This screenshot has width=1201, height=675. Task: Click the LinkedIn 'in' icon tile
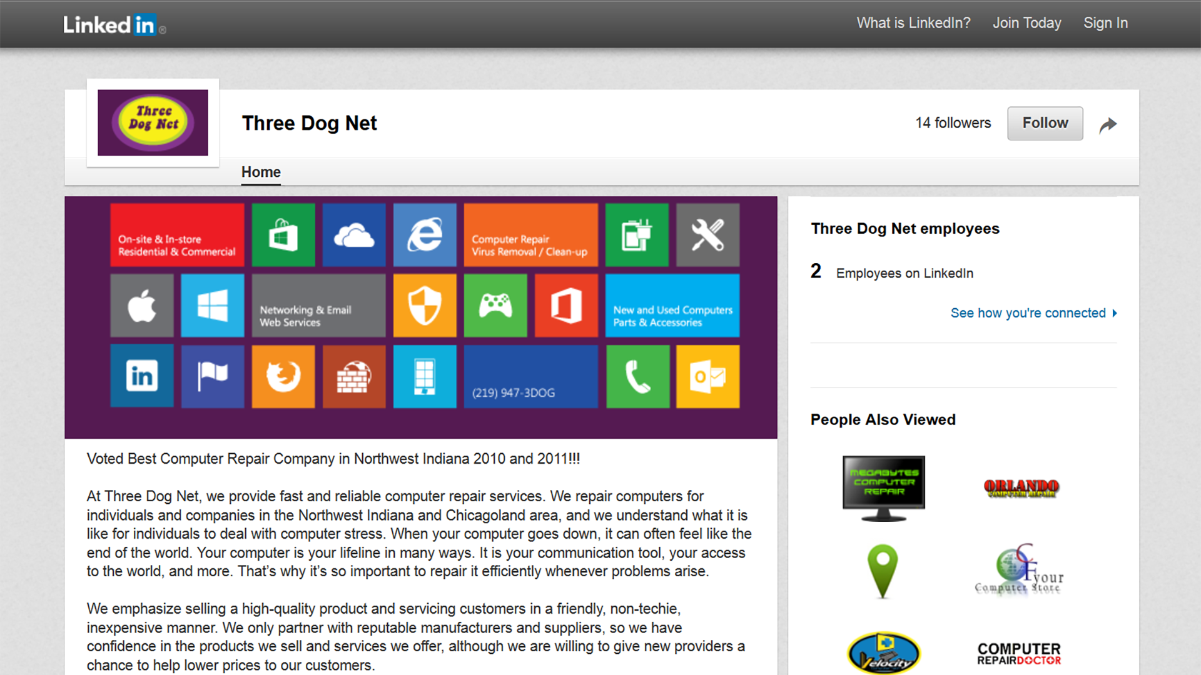tap(142, 376)
